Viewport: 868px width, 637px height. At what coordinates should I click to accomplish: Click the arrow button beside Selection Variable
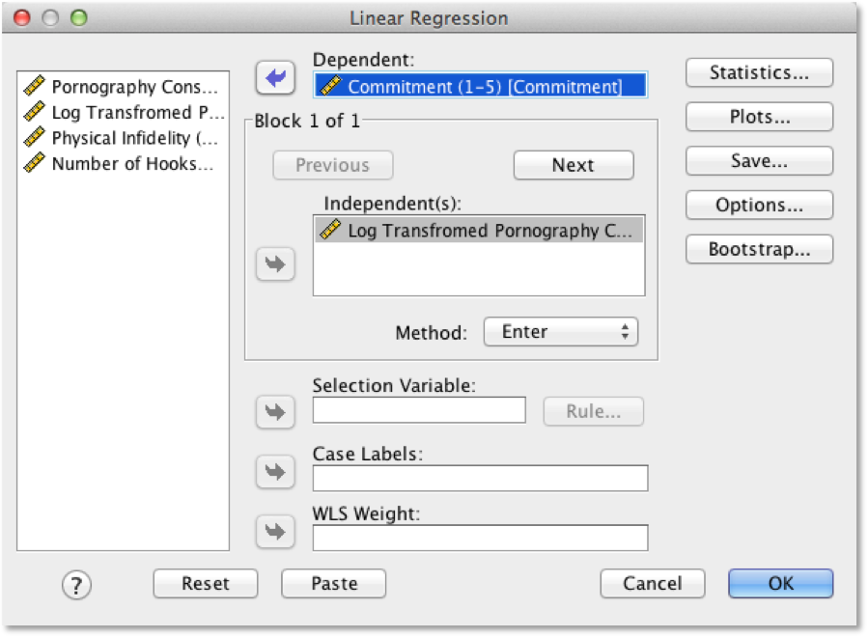pos(276,412)
